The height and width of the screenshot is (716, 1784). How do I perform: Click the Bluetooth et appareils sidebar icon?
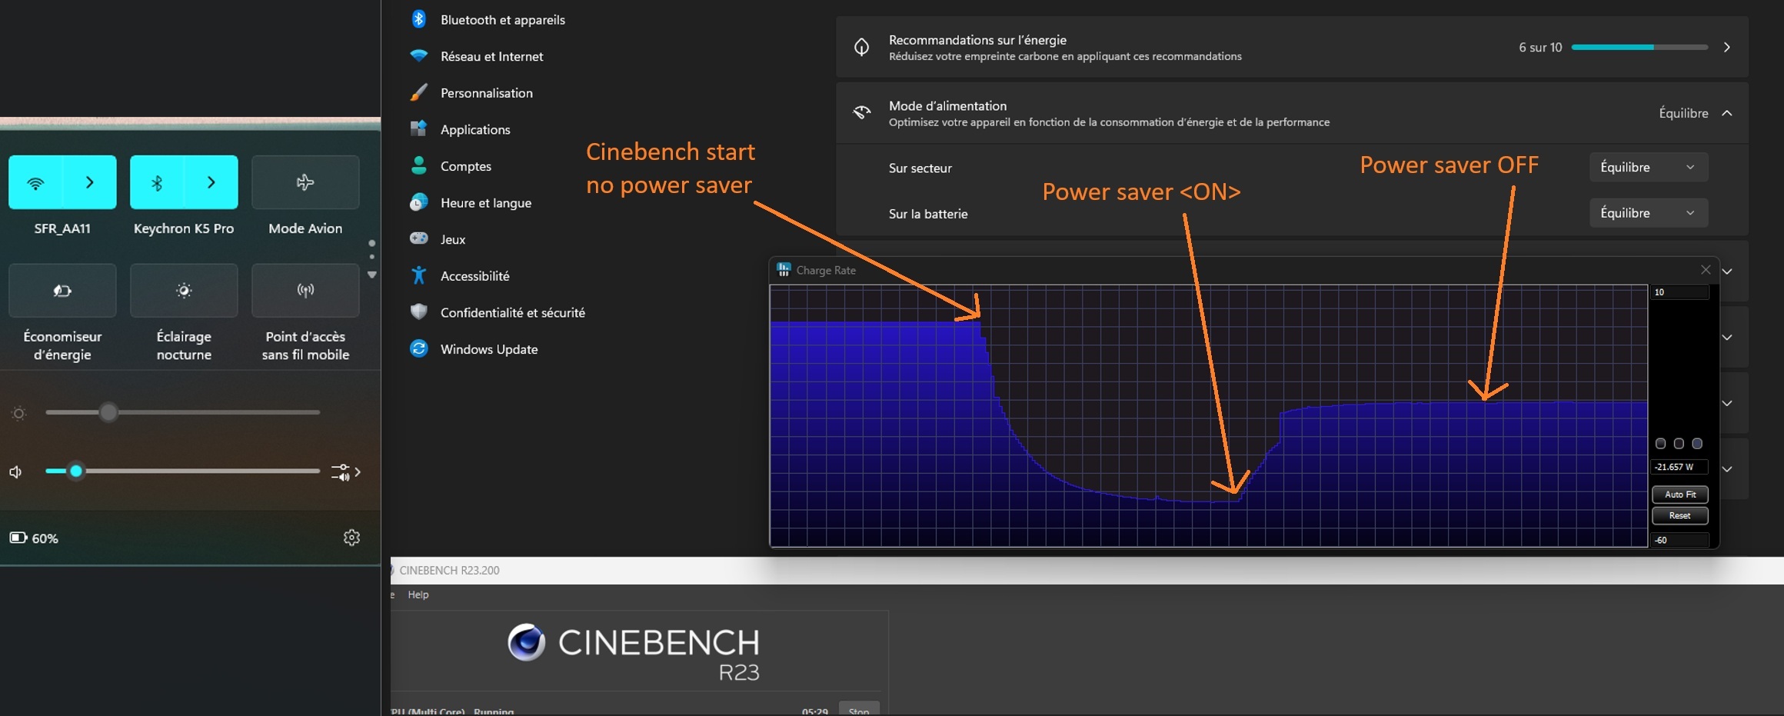(418, 19)
